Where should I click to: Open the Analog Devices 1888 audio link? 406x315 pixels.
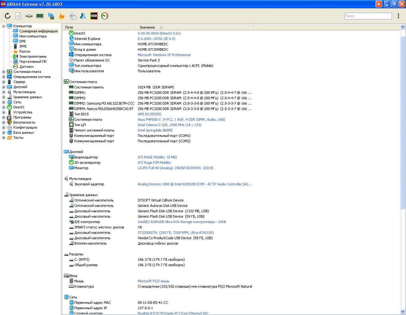195,184
